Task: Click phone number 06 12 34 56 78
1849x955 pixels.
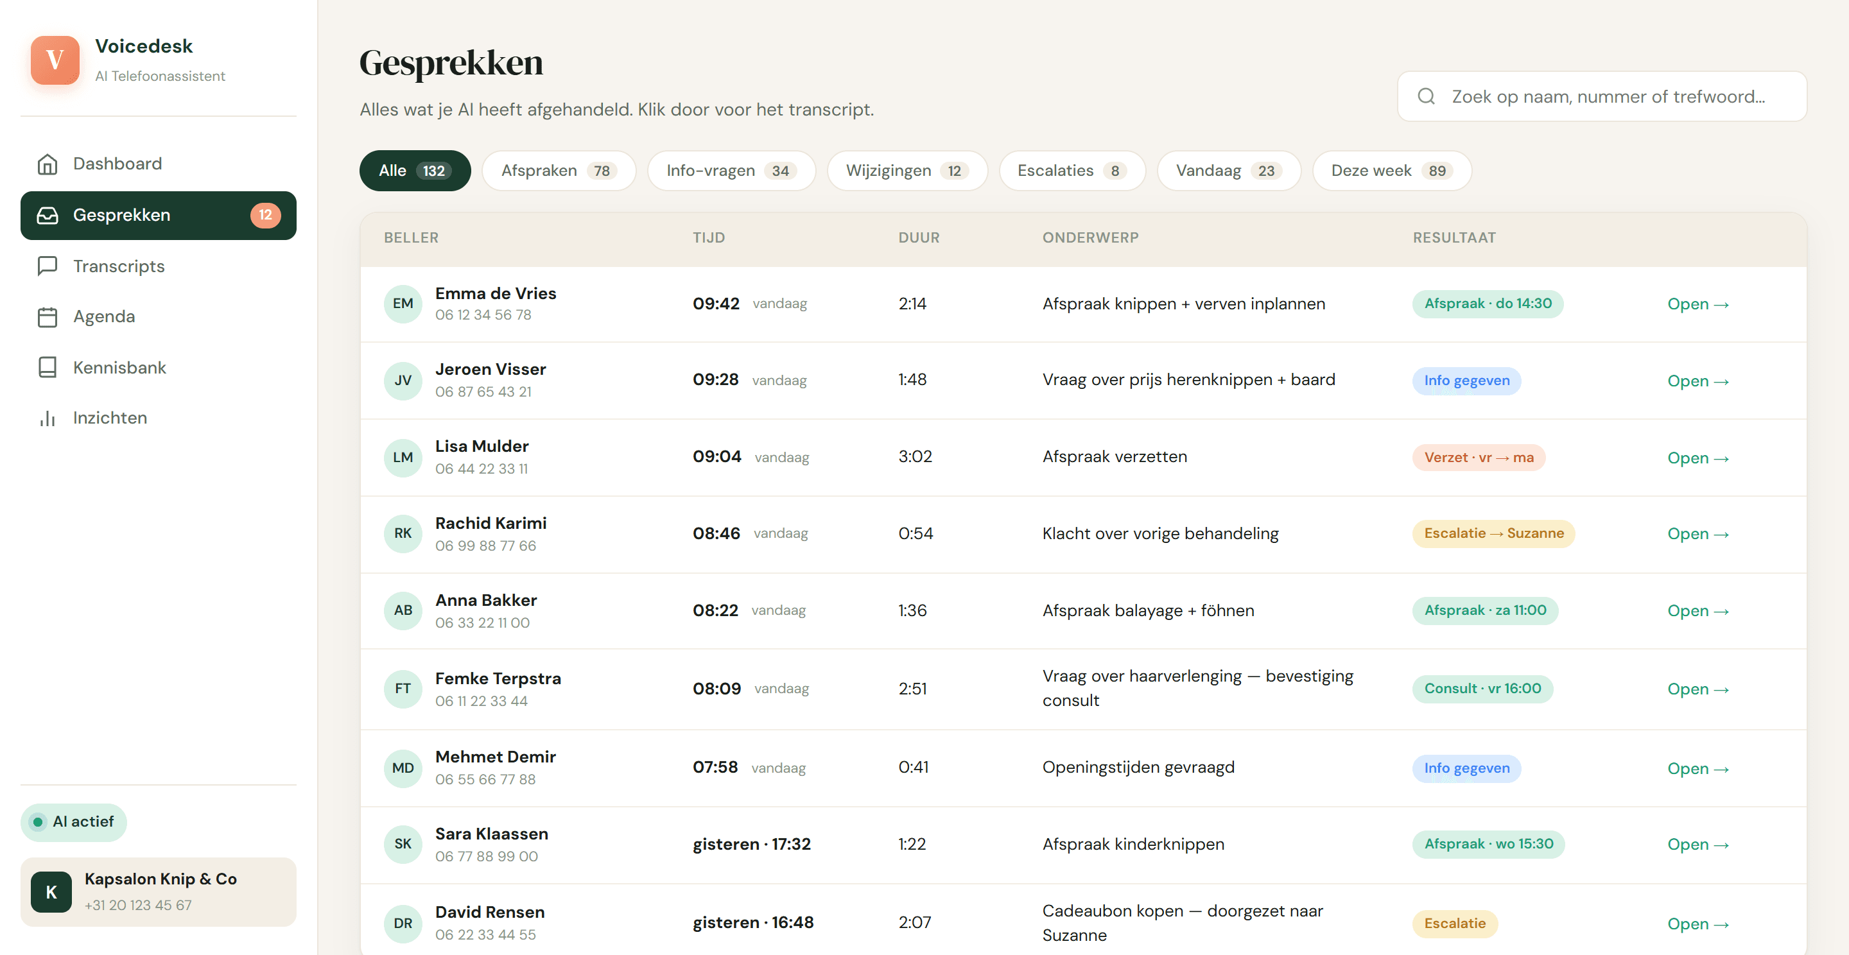Action: click(x=483, y=315)
